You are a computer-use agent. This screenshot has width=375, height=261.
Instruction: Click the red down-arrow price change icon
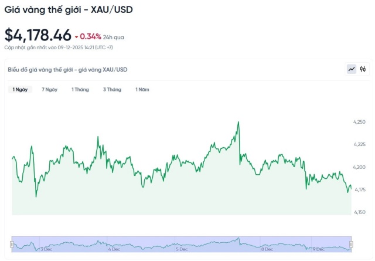coord(76,37)
